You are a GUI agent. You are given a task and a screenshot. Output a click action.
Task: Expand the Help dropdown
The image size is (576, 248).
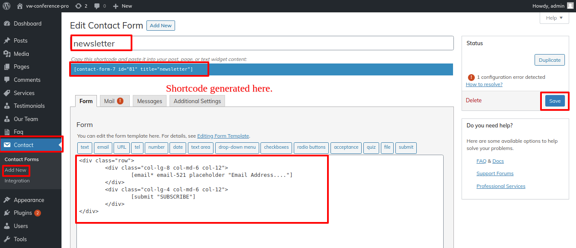(554, 18)
